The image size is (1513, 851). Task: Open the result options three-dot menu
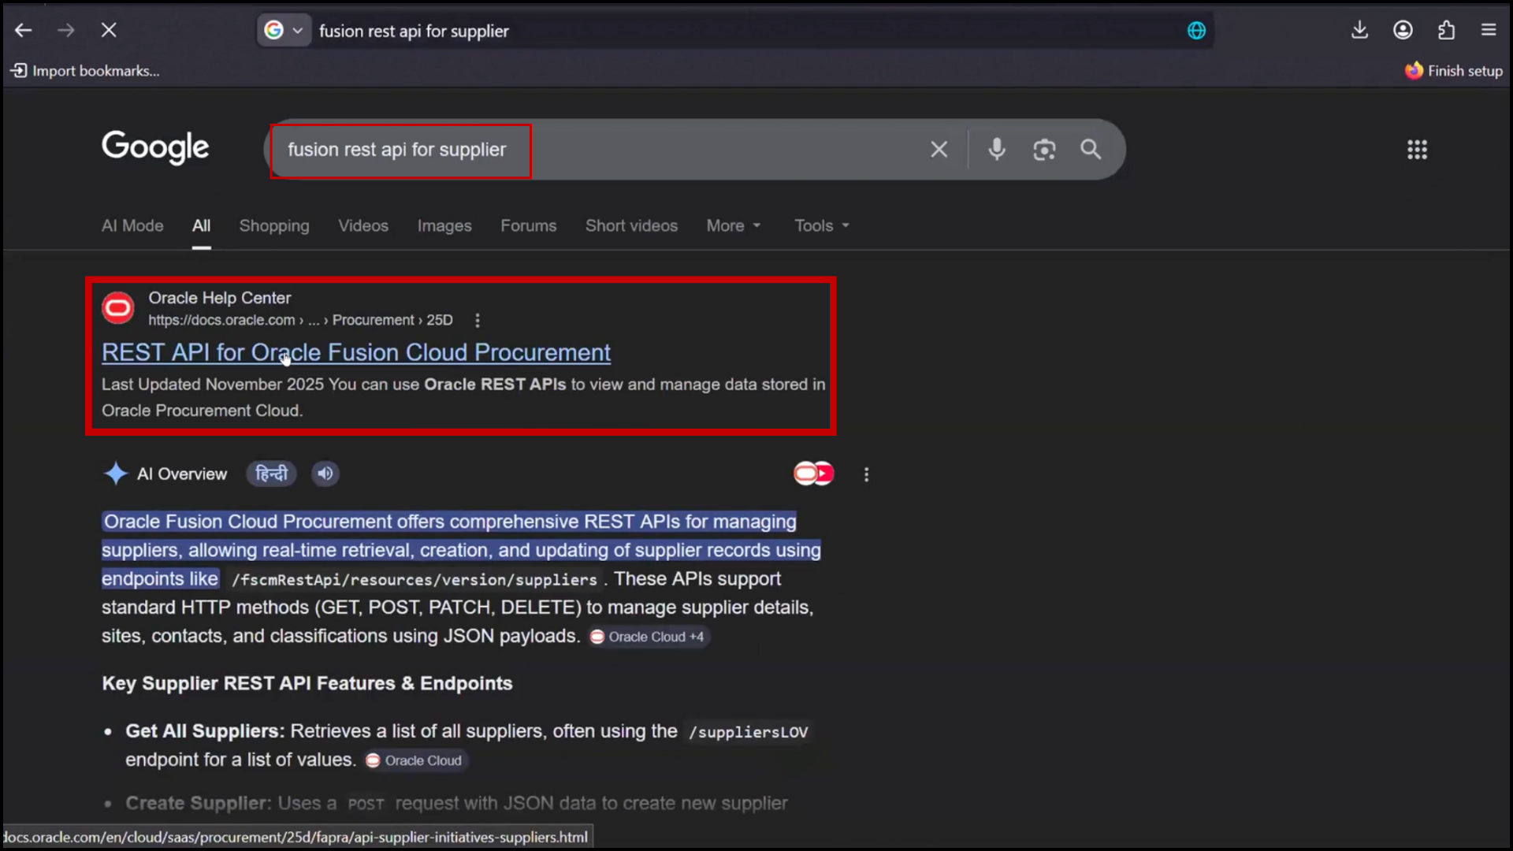(478, 320)
